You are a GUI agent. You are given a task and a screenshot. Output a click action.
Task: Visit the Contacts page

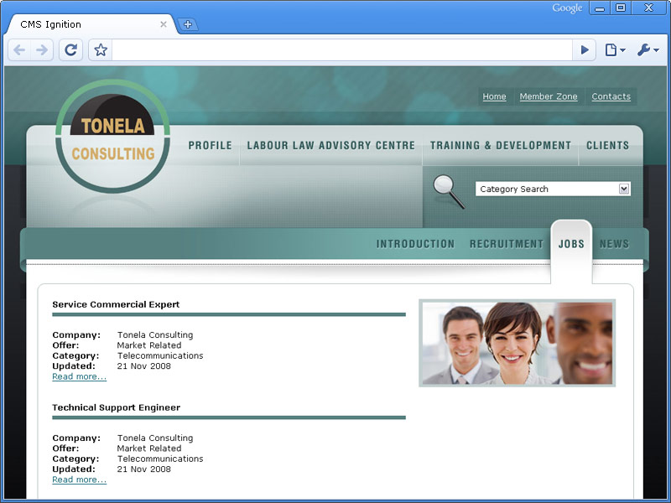click(x=611, y=96)
